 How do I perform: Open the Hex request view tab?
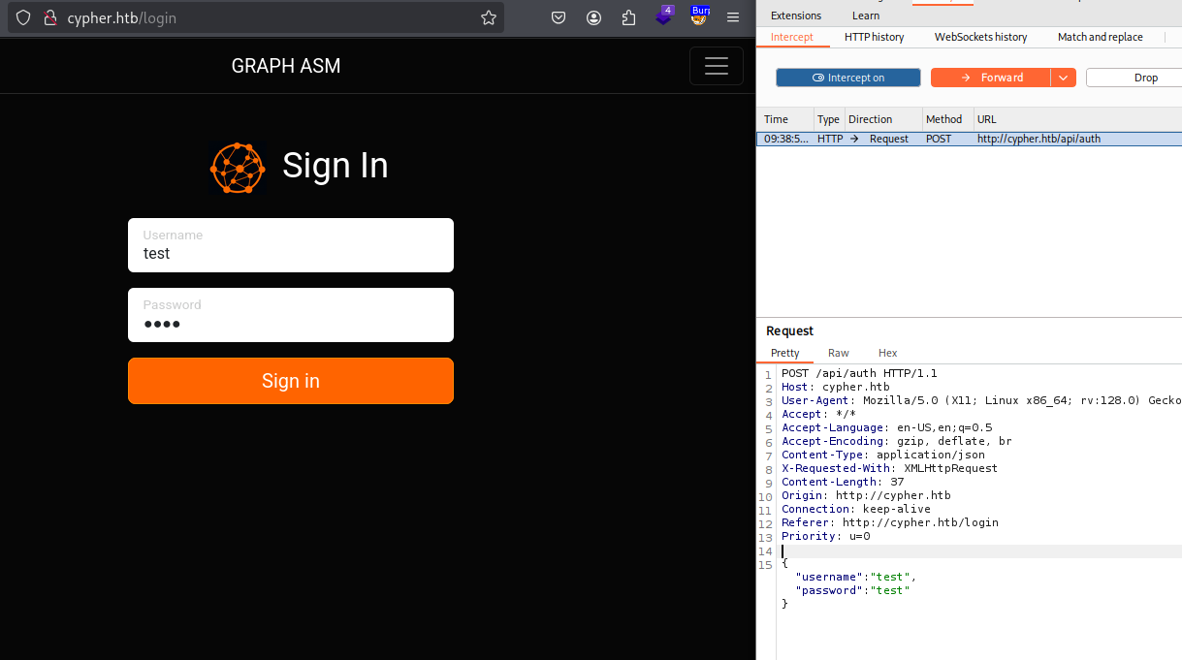[887, 353]
